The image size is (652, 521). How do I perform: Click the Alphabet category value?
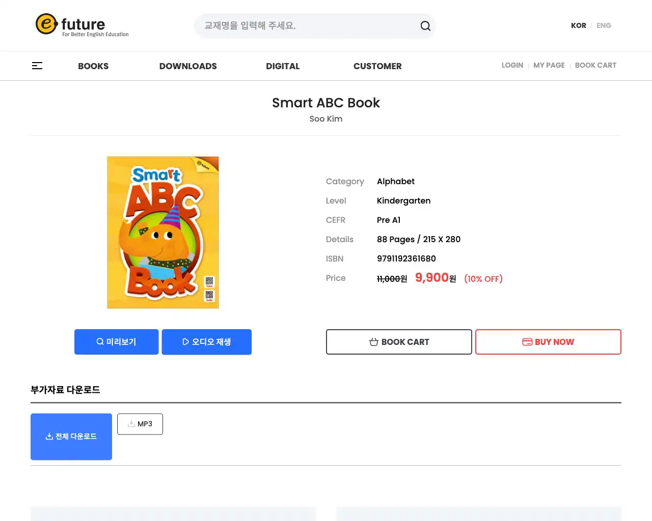point(396,181)
